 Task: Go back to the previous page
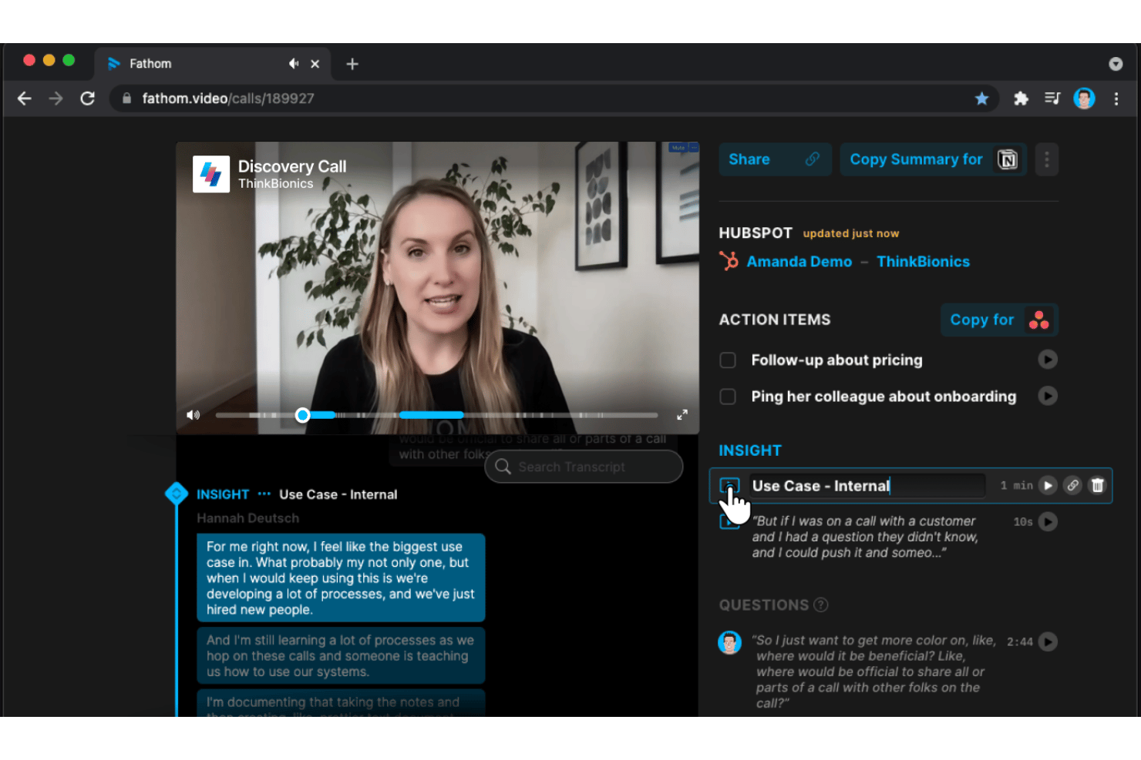(25, 99)
